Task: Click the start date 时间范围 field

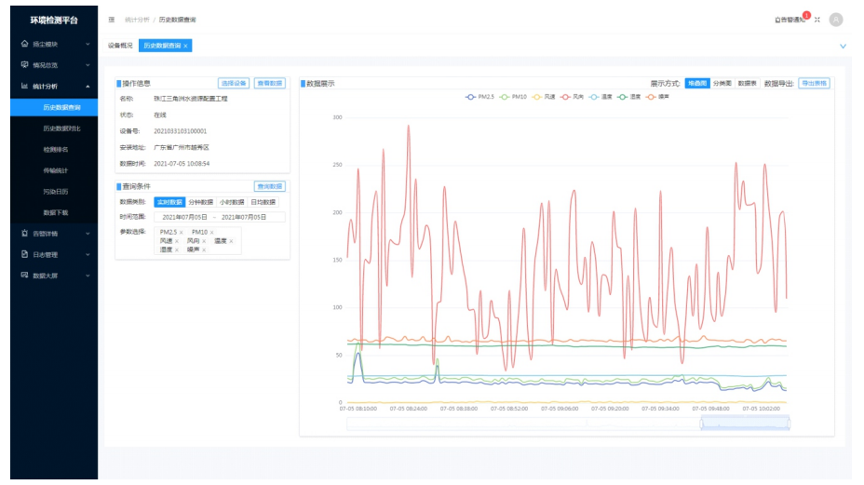Action: click(x=185, y=217)
